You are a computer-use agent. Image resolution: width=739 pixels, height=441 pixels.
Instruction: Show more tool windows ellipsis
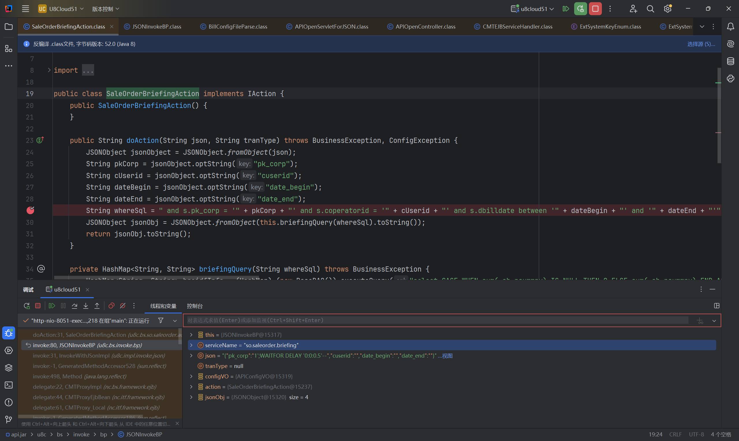point(9,66)
